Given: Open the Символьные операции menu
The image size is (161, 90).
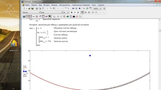Looking at the screenshot, I should coord(81,5).
